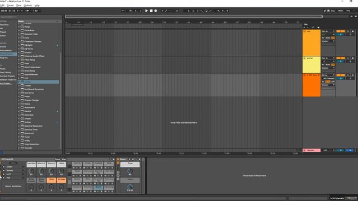The image size is (358, 201).
Task: Select the Cowbell drum pad
Action: coord(98,164)
